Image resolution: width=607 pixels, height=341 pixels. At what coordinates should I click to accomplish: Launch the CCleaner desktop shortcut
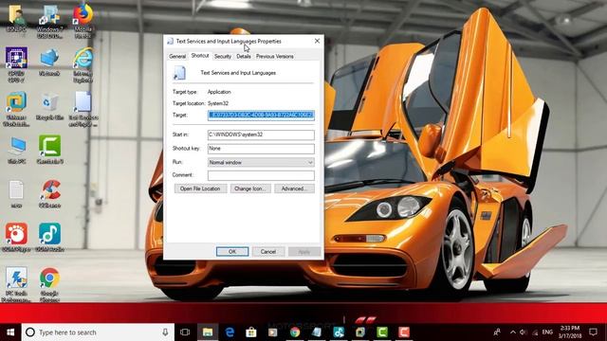point(49,194)
